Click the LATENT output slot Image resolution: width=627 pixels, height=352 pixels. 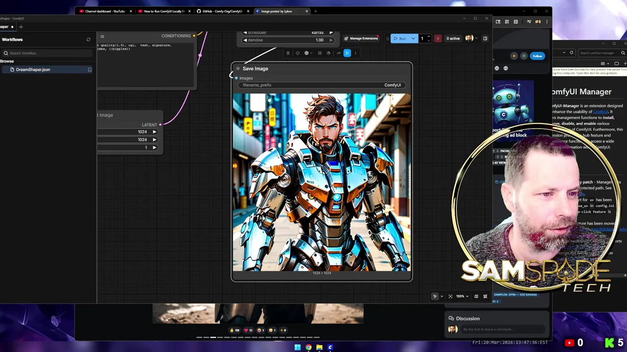[160, 125]
